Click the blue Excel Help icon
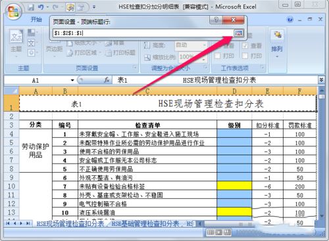The width and height of the screenshot is (329, 241). [x=290, y=19]
